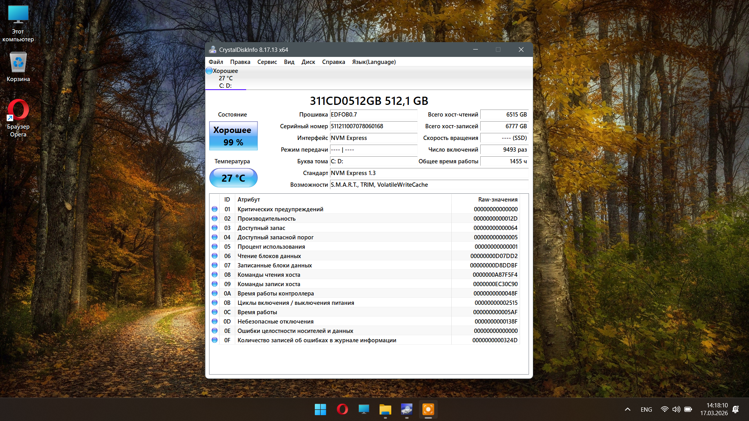This screenshot has height=421, width=749.
Task: Click the volume speaker tray icon
Action: [676, 409]
